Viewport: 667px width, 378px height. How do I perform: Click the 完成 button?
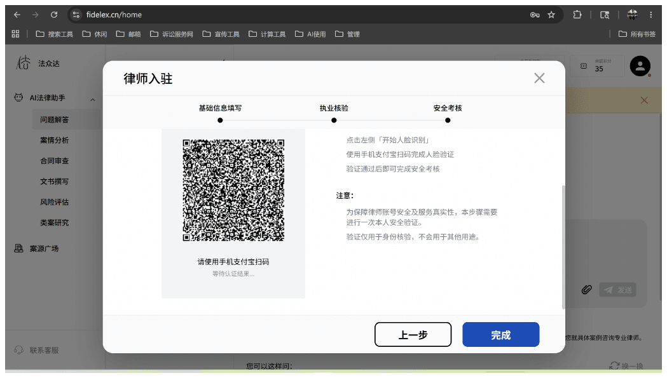click(500, 335)
